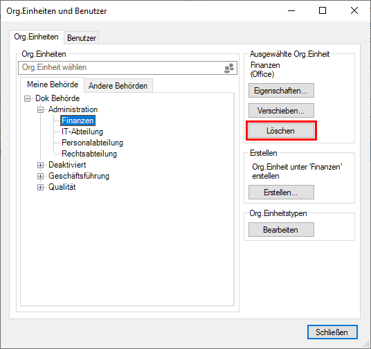Maximize the Org.Einheiten und Benutzer window
The height and width of the screenshot is (349, 371).
pyautogui.click(x=323, y=10)
